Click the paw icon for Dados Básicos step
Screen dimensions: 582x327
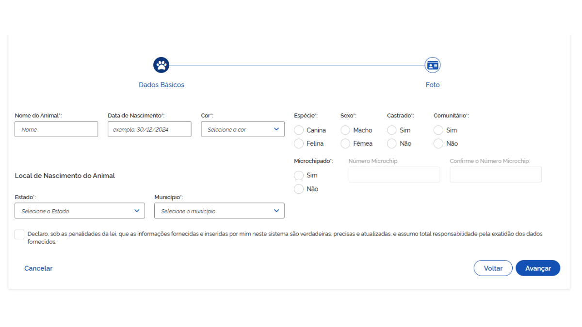click(x=161, y=65)
